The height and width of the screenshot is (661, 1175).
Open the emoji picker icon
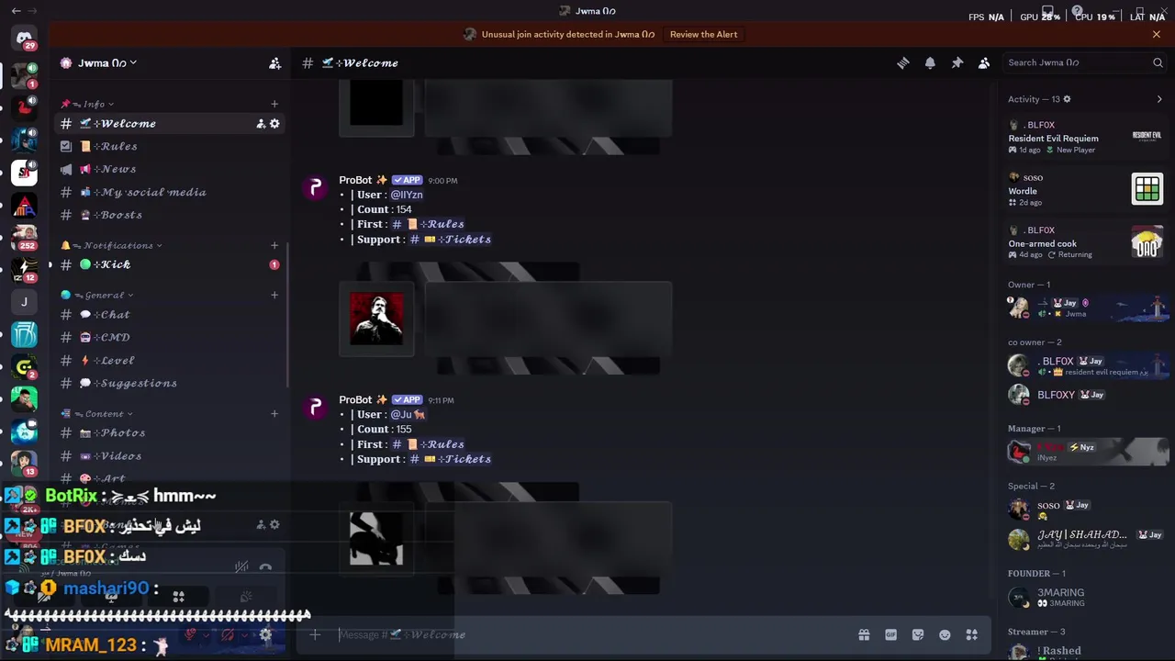pyautogui.click(x=945, y=634)
